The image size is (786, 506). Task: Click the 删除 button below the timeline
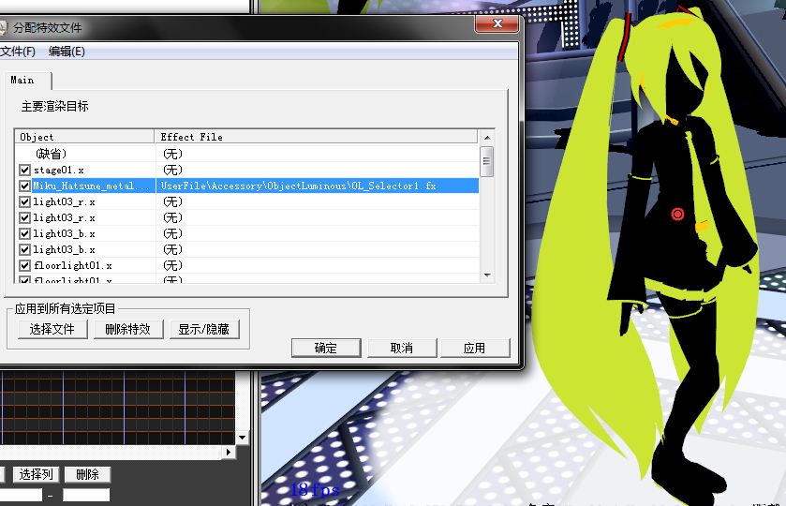[x=88, y=474]
